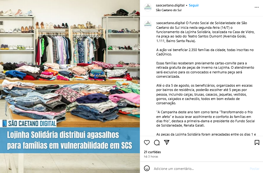263x173 pixels.
Task: Click the blue Lojinha Solidária headline banner
Action: pos(70,140)
